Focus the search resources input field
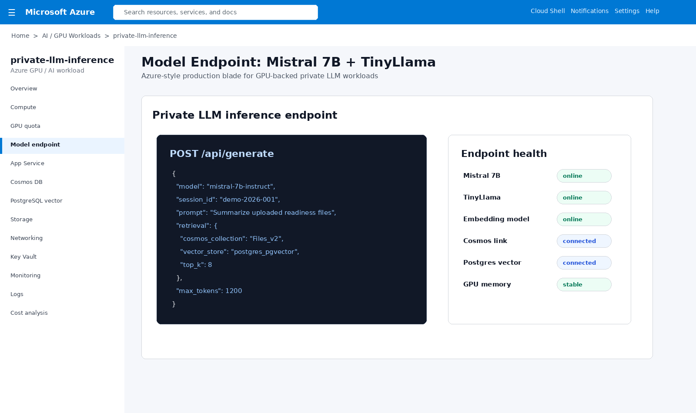 215,12
